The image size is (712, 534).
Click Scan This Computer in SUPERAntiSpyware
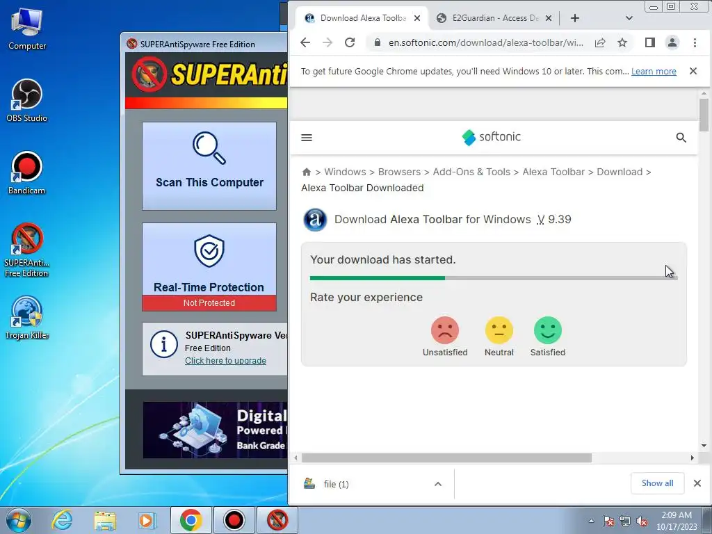click(209, 165)
